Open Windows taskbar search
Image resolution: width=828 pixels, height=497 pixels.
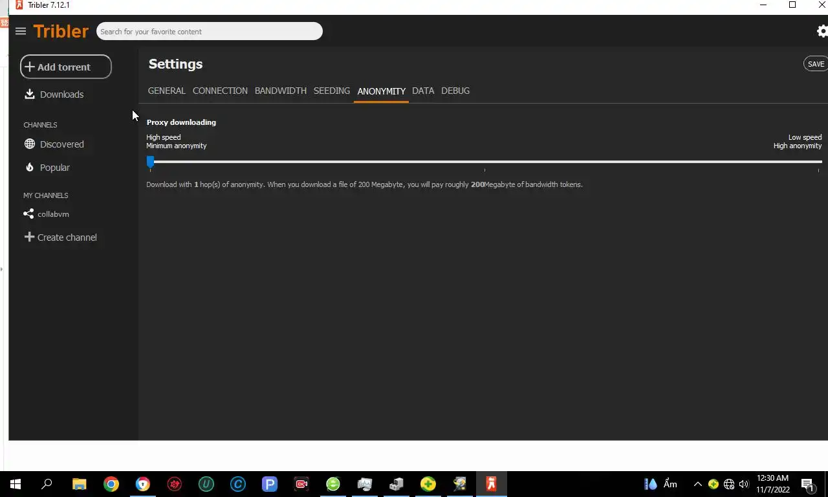point(47,484)
